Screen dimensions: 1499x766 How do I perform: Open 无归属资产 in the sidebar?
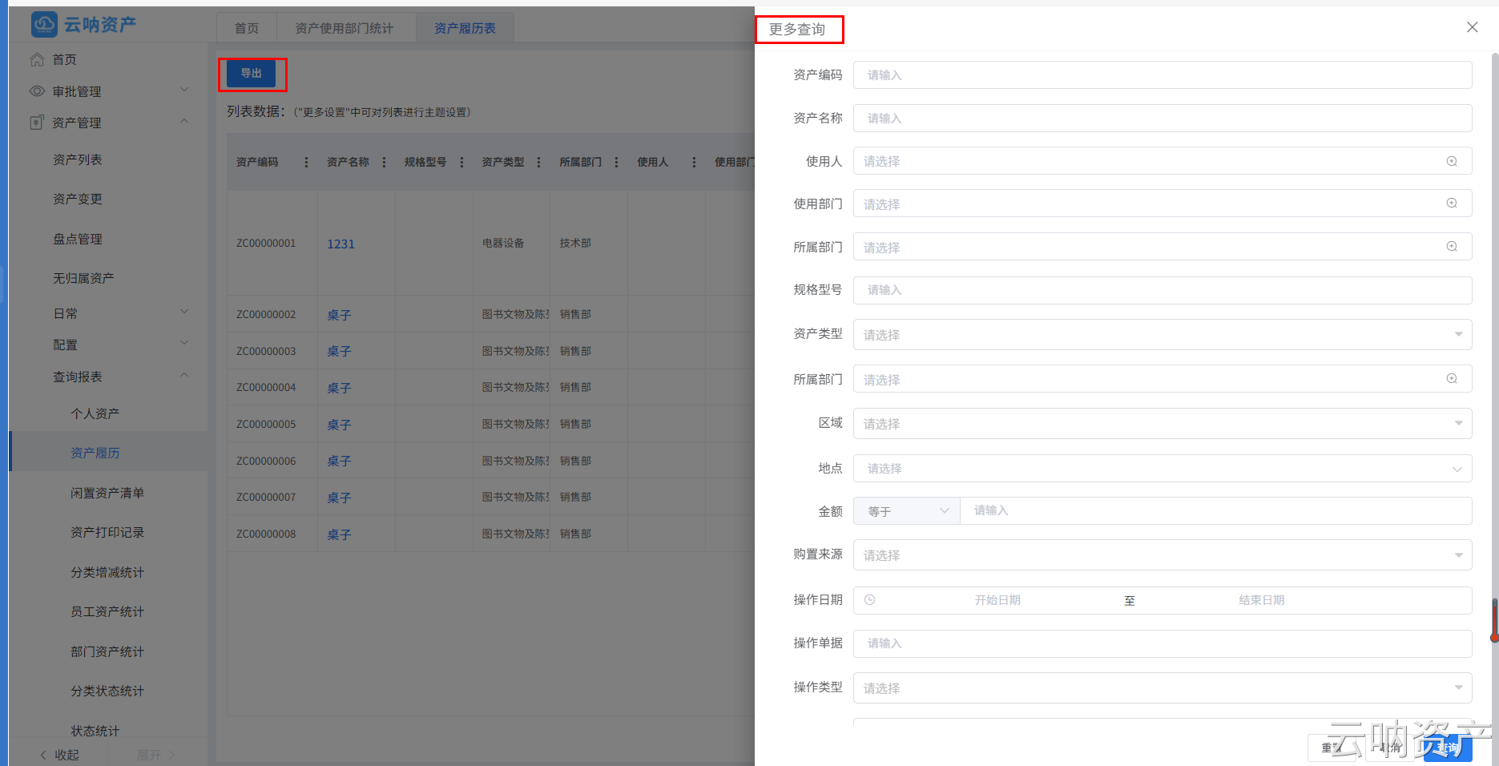(x=83, y=278)
